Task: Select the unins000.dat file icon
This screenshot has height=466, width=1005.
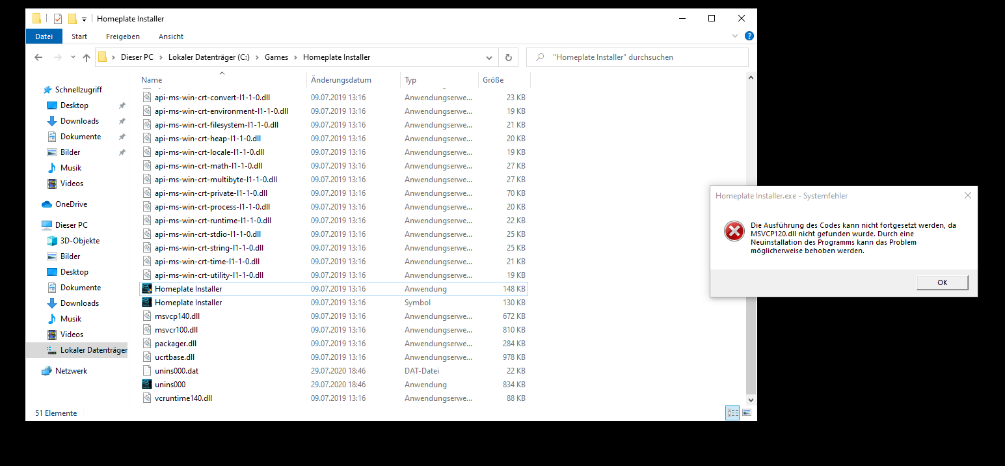Action: click(x=147, y=371)
